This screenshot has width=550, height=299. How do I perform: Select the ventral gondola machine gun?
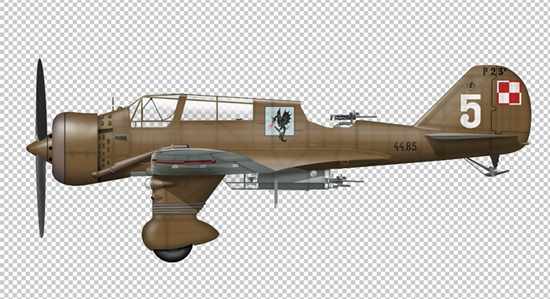344,180
